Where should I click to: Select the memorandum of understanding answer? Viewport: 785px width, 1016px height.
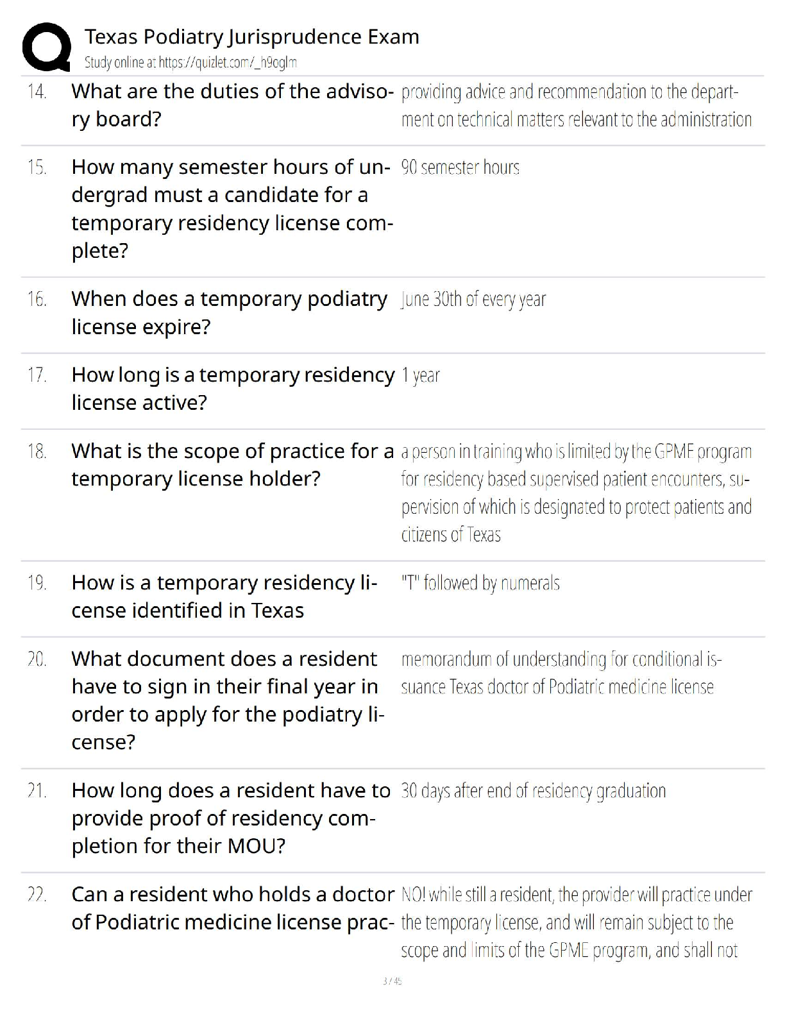[561, 673]
